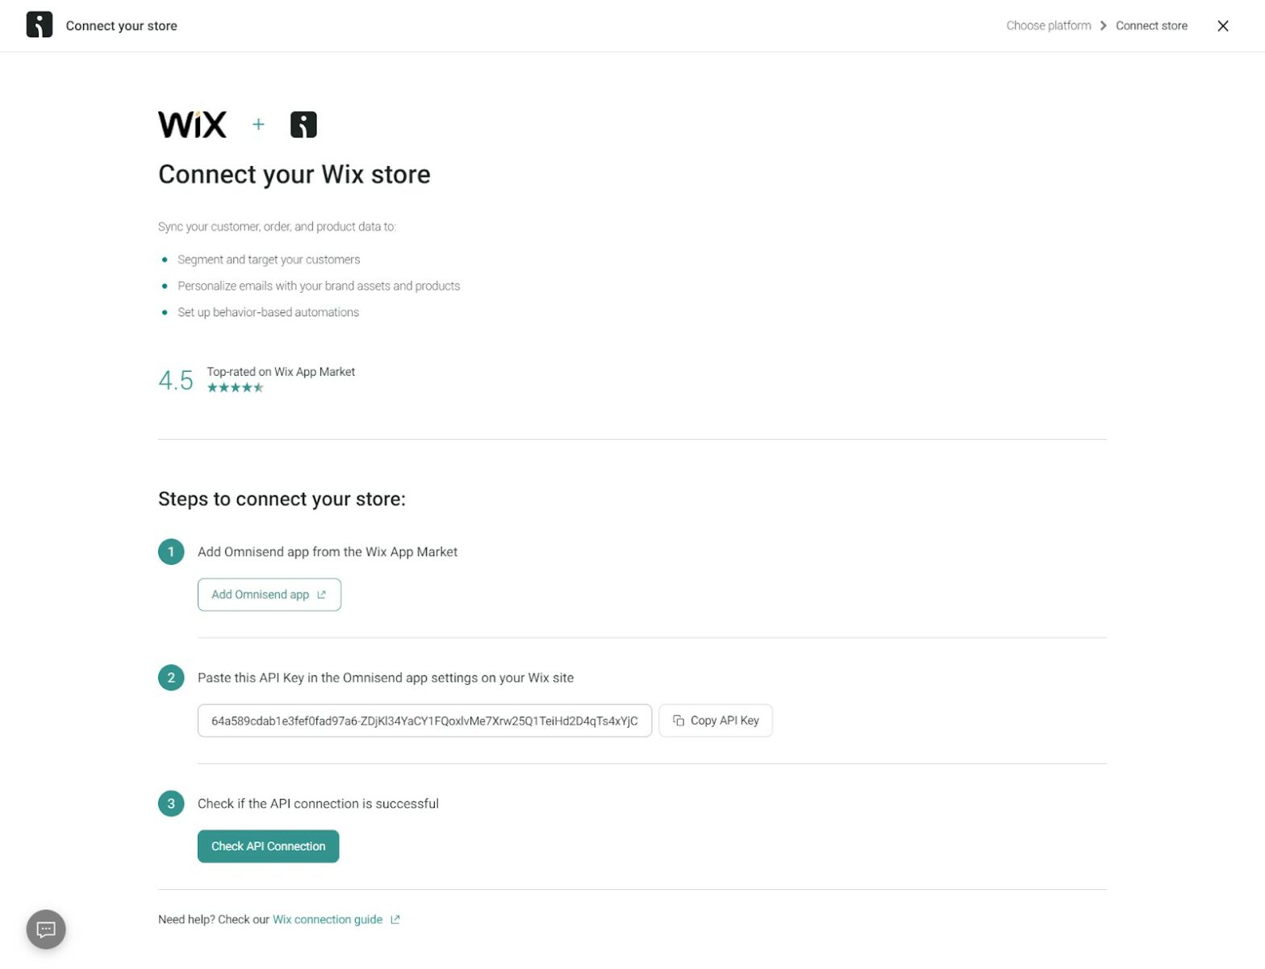Screen dimensions: 1265x969
Task: Click the external link icon beside Wix connection guide
Action: click(x=394, y=919)
